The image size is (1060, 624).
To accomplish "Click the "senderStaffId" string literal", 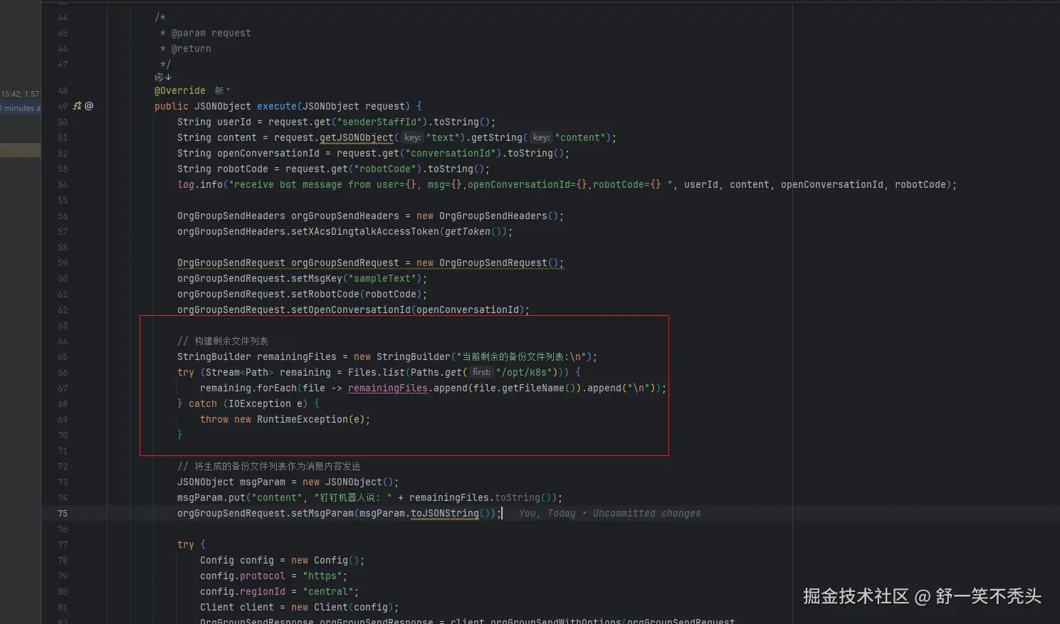I will point(382,122).
